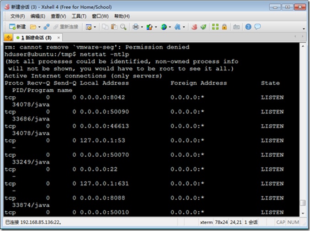
Task: Click the Encoding globe icon
Action: (164, 27)
